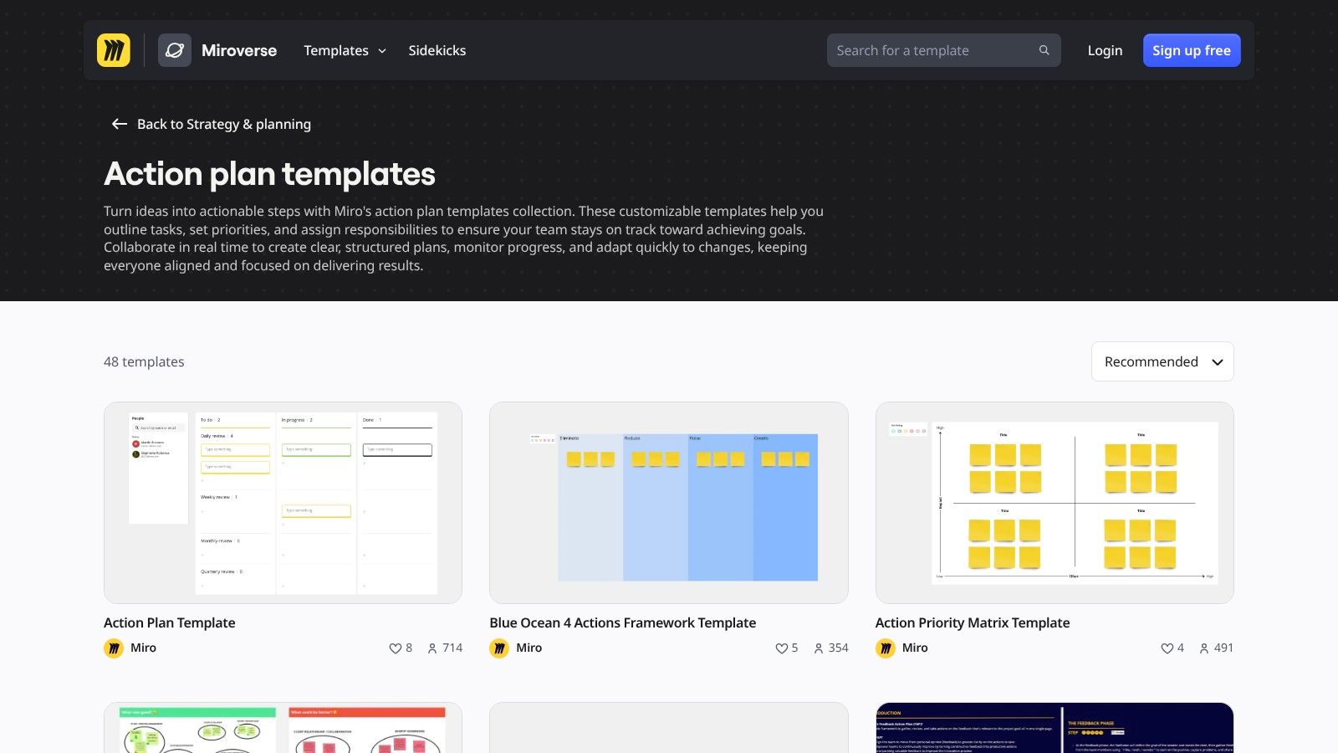Click the Login link
1338x753 pixels.
click(x=1105, y=50)
